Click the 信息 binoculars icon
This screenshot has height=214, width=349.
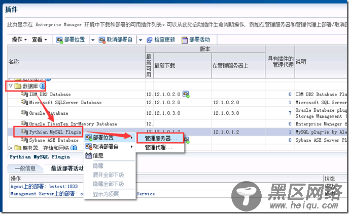[x=89, y=155]
